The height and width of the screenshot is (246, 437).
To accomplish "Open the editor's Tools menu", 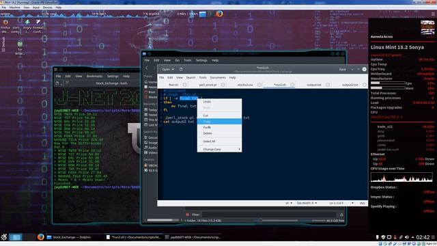I will pos(203,77).
